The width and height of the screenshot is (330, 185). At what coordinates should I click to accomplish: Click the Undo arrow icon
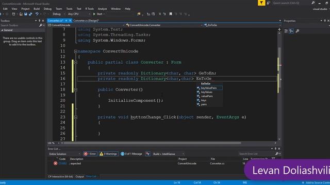click(37, 14)
